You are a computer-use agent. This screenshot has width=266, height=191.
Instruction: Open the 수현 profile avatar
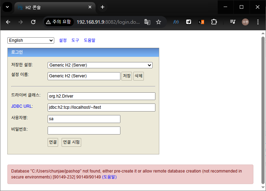click(245, 22)
